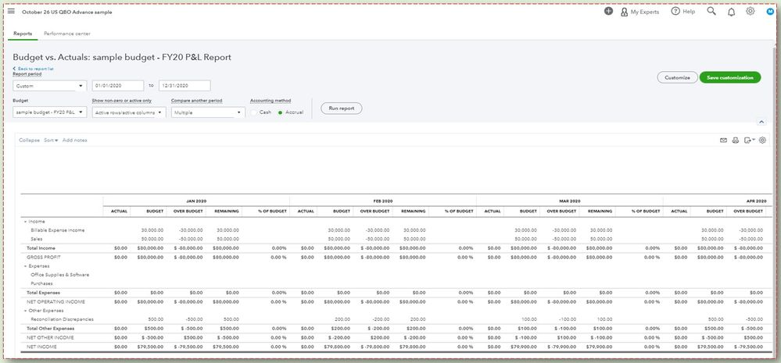Select the Cash accounting method
Image resolution: width=781 pixels, height=363 pixels.
pos(254,112)
